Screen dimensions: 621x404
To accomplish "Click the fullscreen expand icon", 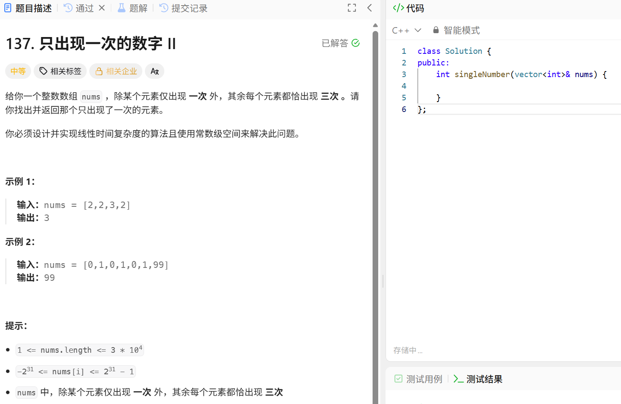I will click(352, 7).
